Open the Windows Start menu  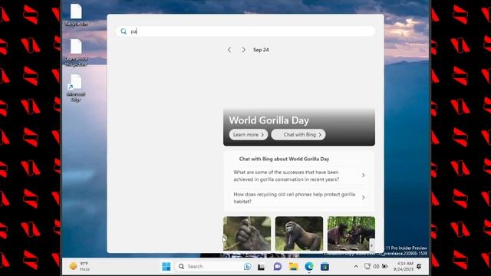point(166,267)
